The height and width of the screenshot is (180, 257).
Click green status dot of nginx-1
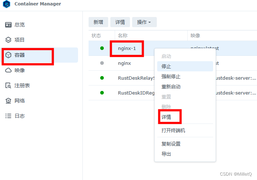pos(102,48)
